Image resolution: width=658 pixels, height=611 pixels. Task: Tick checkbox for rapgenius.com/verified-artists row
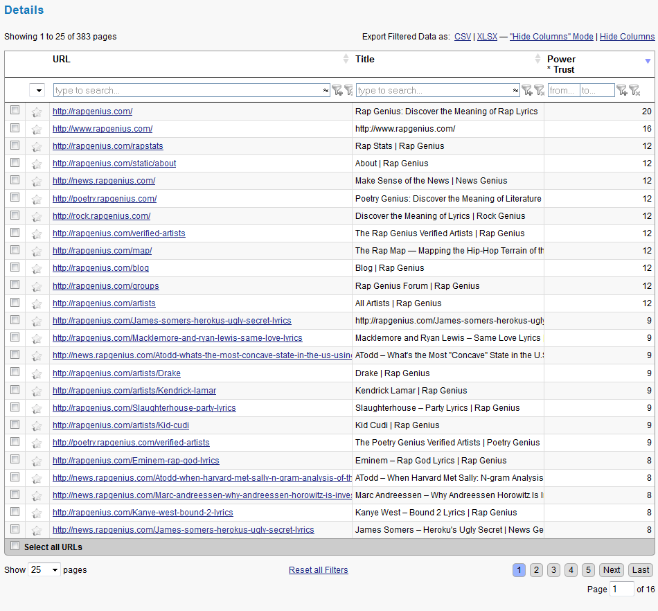[15, 232]
